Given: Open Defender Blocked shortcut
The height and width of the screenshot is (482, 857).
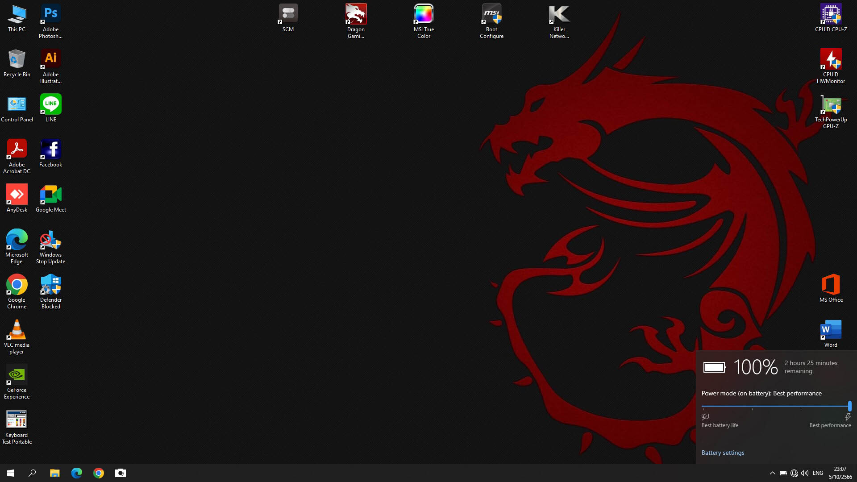Looking at the screenshot, I should point(50,292).
